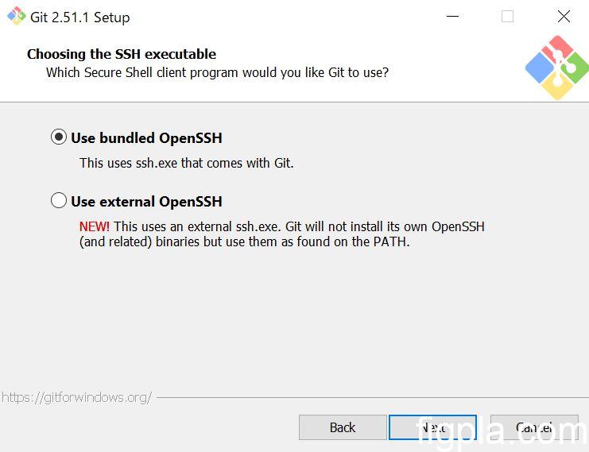Click the greyed-out maximize window button
This screenshot has height=452, width=589.
507,17
